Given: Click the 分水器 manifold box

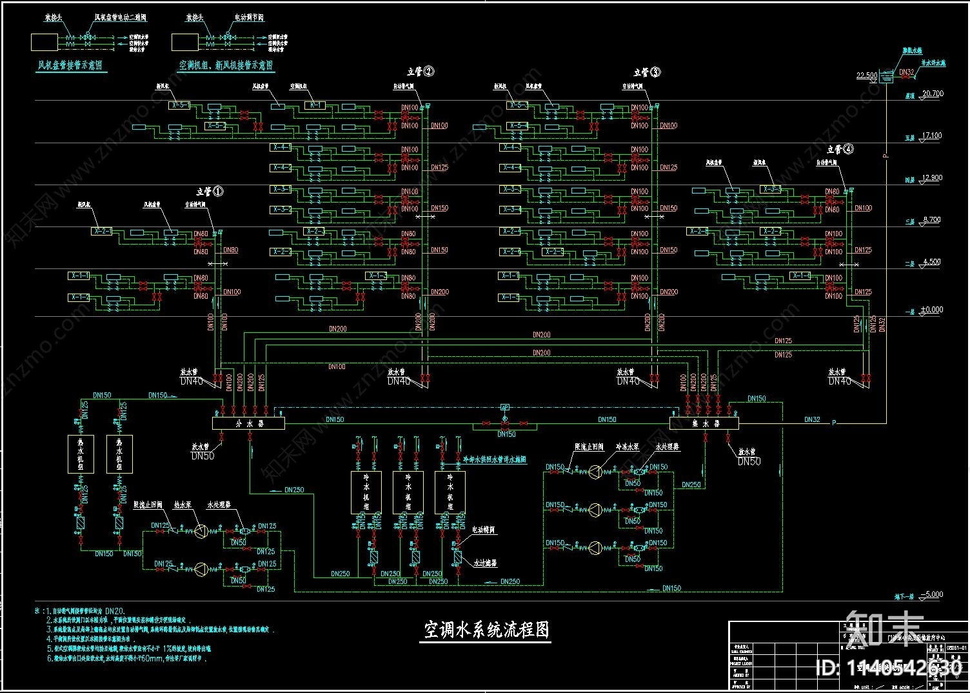Looking at the screenshot, I should point(248,423).
